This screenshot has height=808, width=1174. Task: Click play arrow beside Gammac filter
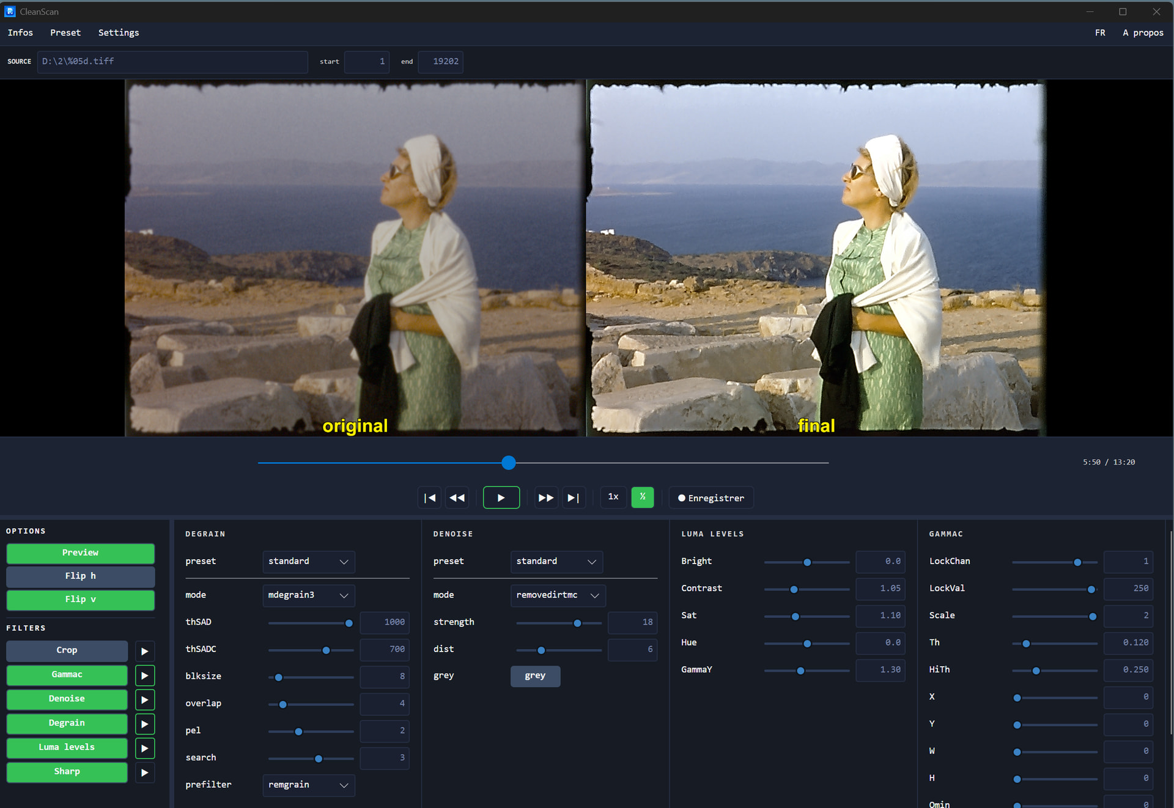click(144, 675)
